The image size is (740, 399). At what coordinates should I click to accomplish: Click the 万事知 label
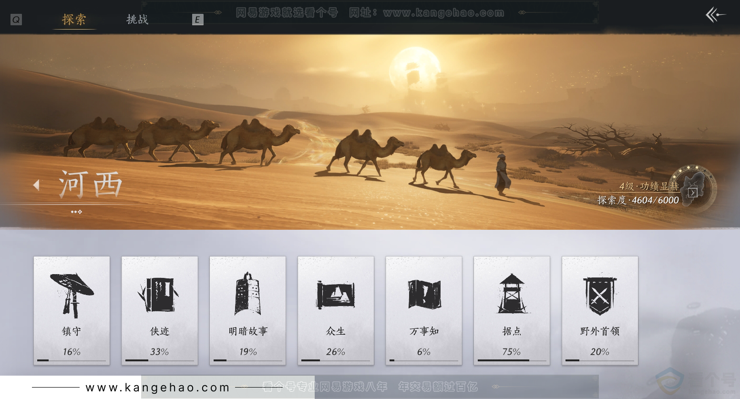pos(424,331)
